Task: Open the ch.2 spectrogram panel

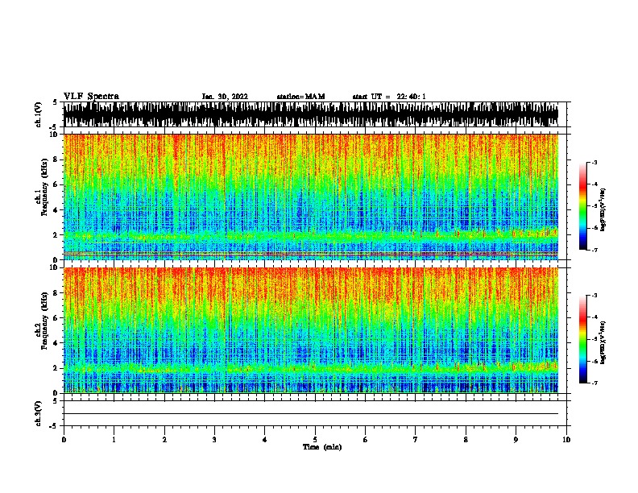Action: (311, 330)
